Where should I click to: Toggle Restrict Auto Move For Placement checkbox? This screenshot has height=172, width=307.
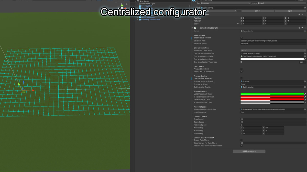(x=242, y=146)
